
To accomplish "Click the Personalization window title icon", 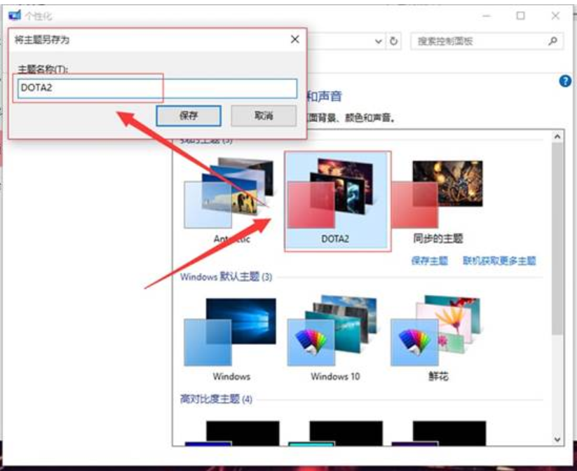I will pyautogui.click(x=15, y=15).
